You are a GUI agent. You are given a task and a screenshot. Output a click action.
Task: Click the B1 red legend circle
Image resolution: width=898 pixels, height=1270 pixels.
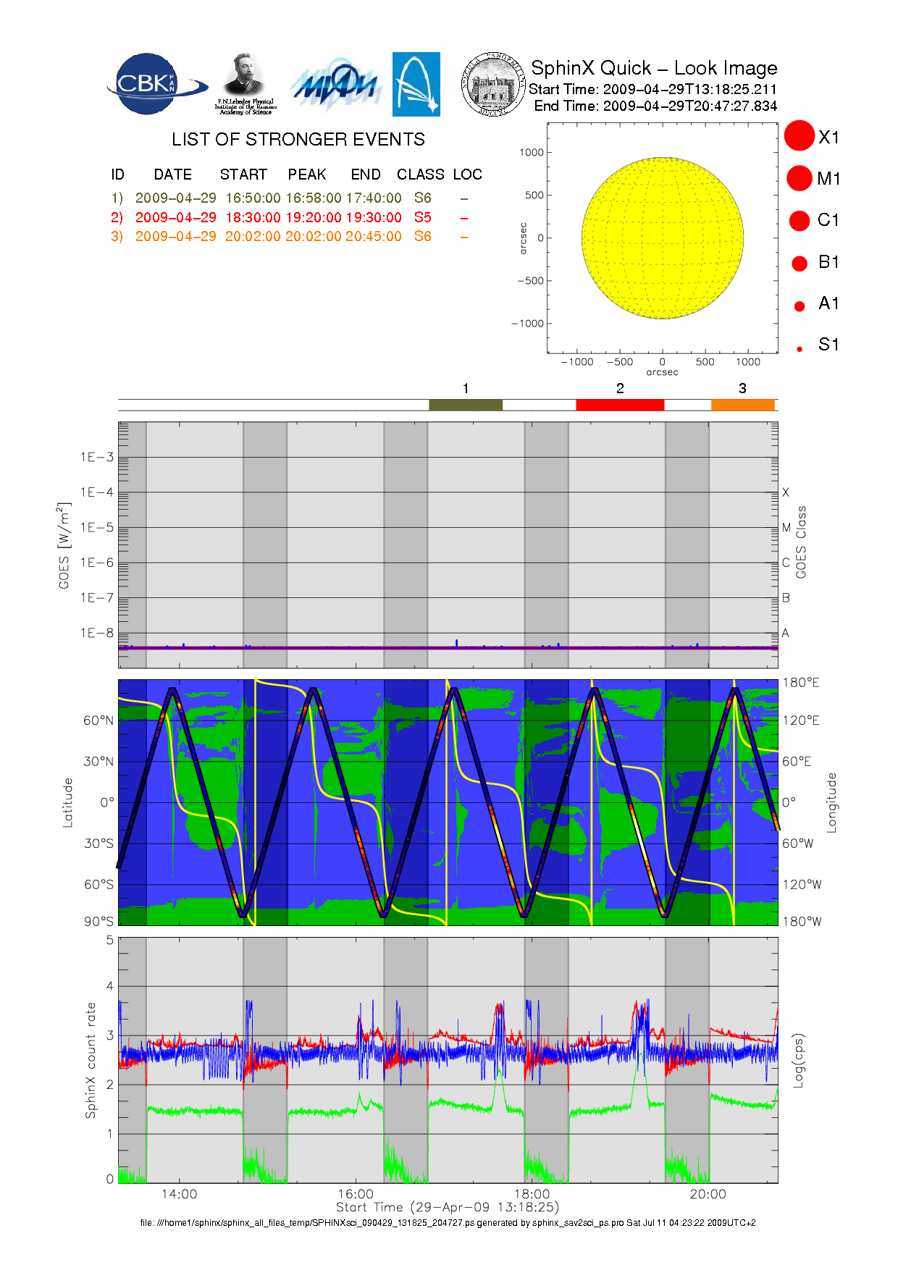[x=800, y=264]
